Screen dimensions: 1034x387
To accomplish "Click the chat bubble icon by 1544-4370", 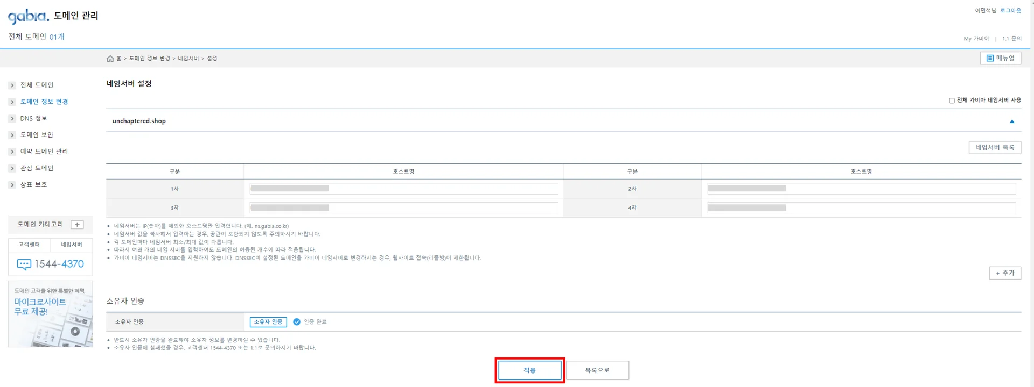I will (24, 264).
